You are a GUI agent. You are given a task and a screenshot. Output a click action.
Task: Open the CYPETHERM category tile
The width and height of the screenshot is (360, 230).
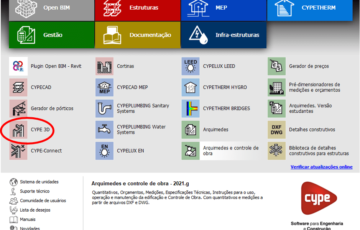pos(310,10)
